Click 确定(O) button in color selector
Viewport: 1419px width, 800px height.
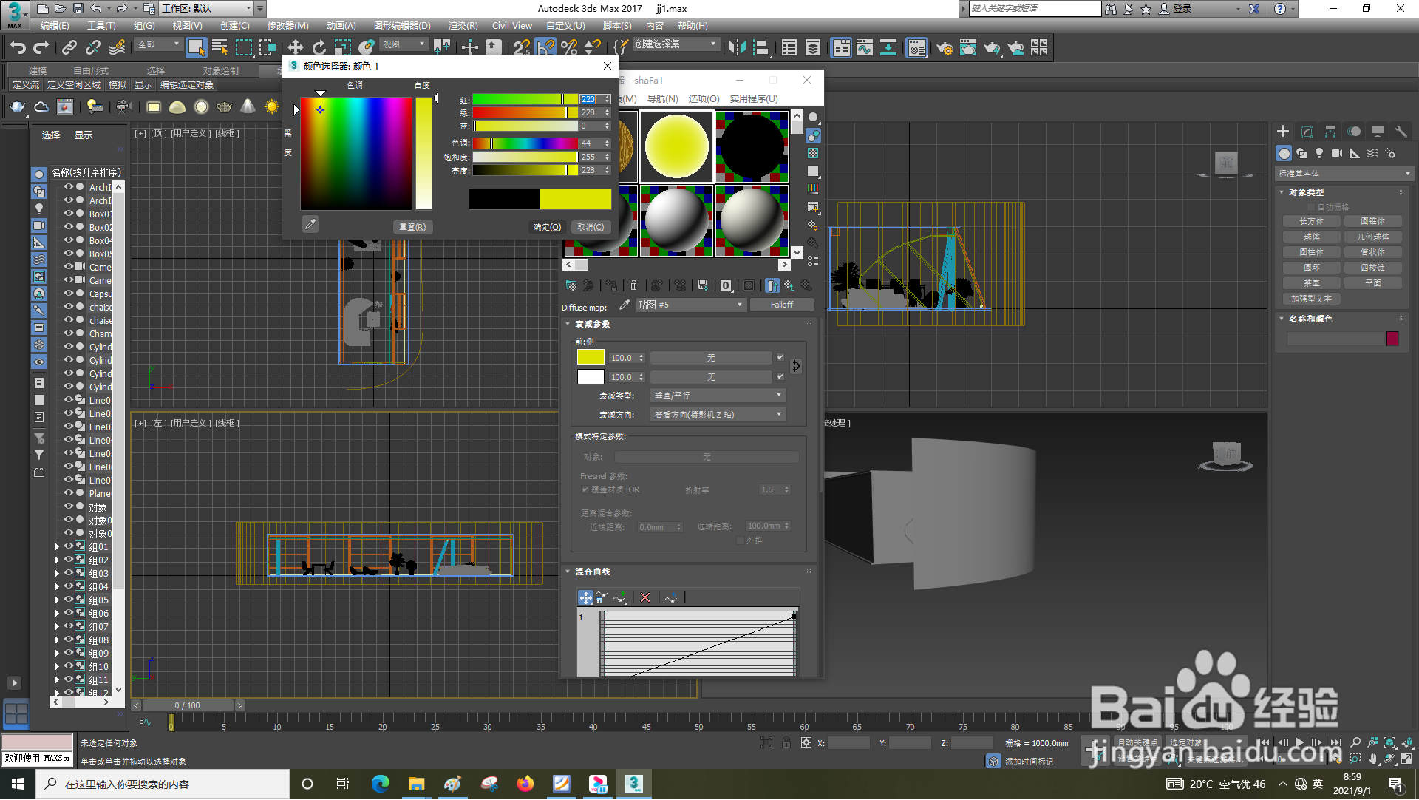click(x=548, y=227)
